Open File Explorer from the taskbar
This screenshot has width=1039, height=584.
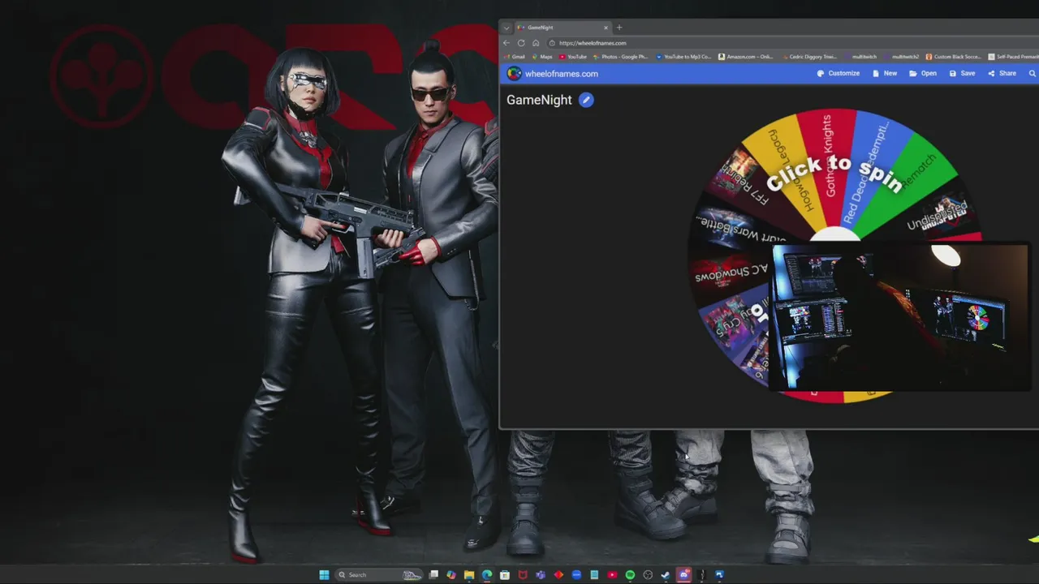(469, 575)
